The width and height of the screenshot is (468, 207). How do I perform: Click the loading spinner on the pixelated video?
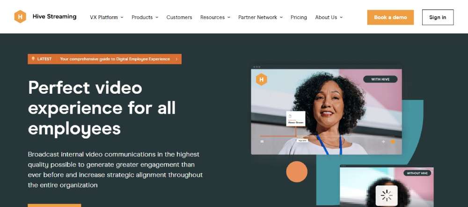pyautogui.click(x=387, y=195)
